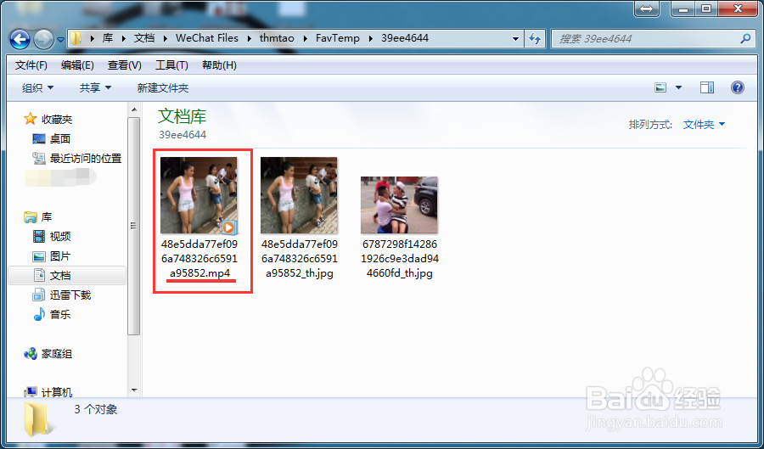Click the 收藏夹 star icon

tap(31, 119)
